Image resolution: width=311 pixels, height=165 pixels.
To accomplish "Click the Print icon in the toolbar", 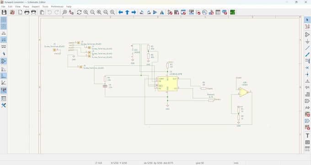I will coord(27,12).
